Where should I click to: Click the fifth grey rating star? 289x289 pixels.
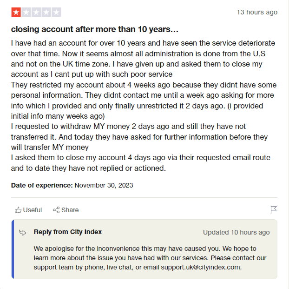point(56,12)
